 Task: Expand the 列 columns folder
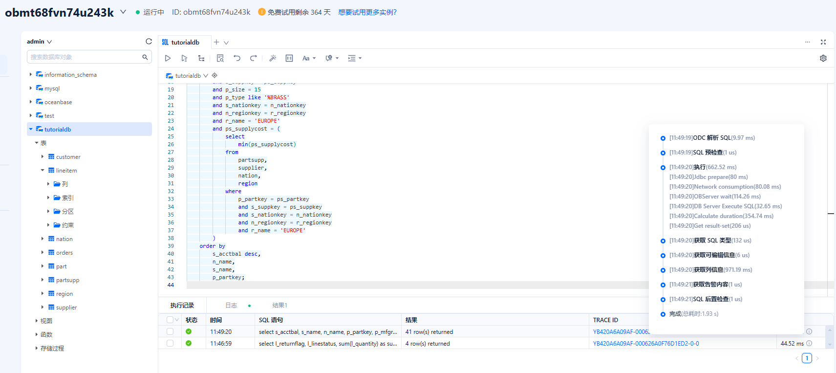48,184
